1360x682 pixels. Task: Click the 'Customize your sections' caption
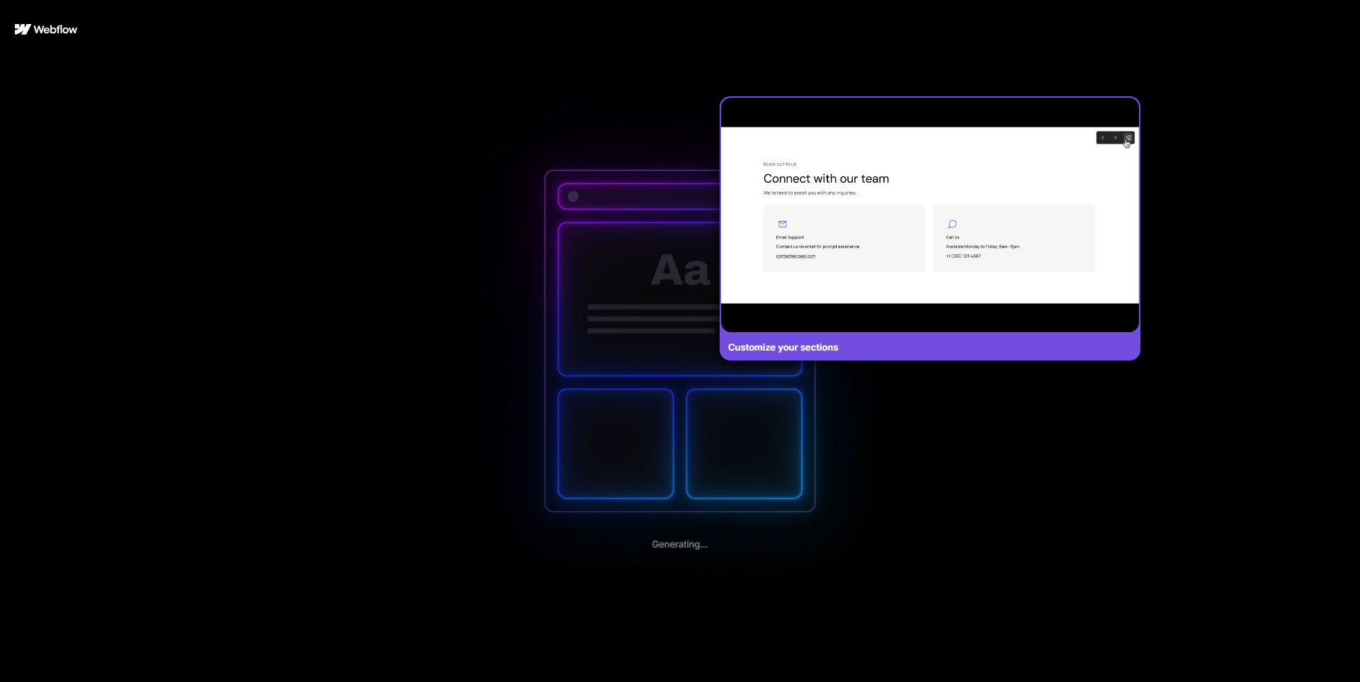point(783,347)
